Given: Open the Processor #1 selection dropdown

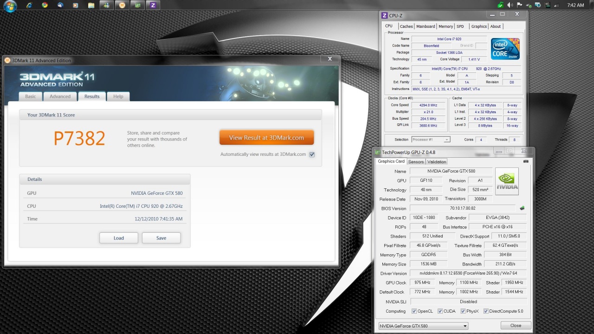Looking at the screenshot, I should (x=431, y=140).
